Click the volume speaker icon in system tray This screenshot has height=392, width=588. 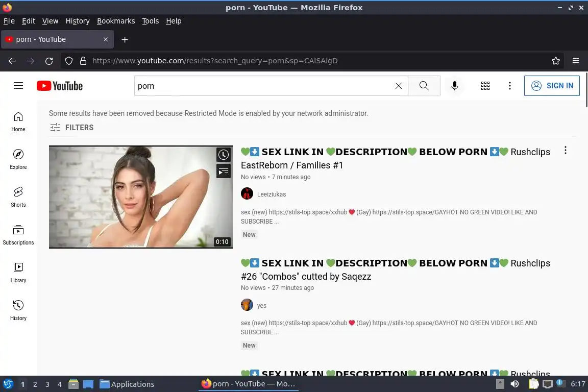pos(515,384)
